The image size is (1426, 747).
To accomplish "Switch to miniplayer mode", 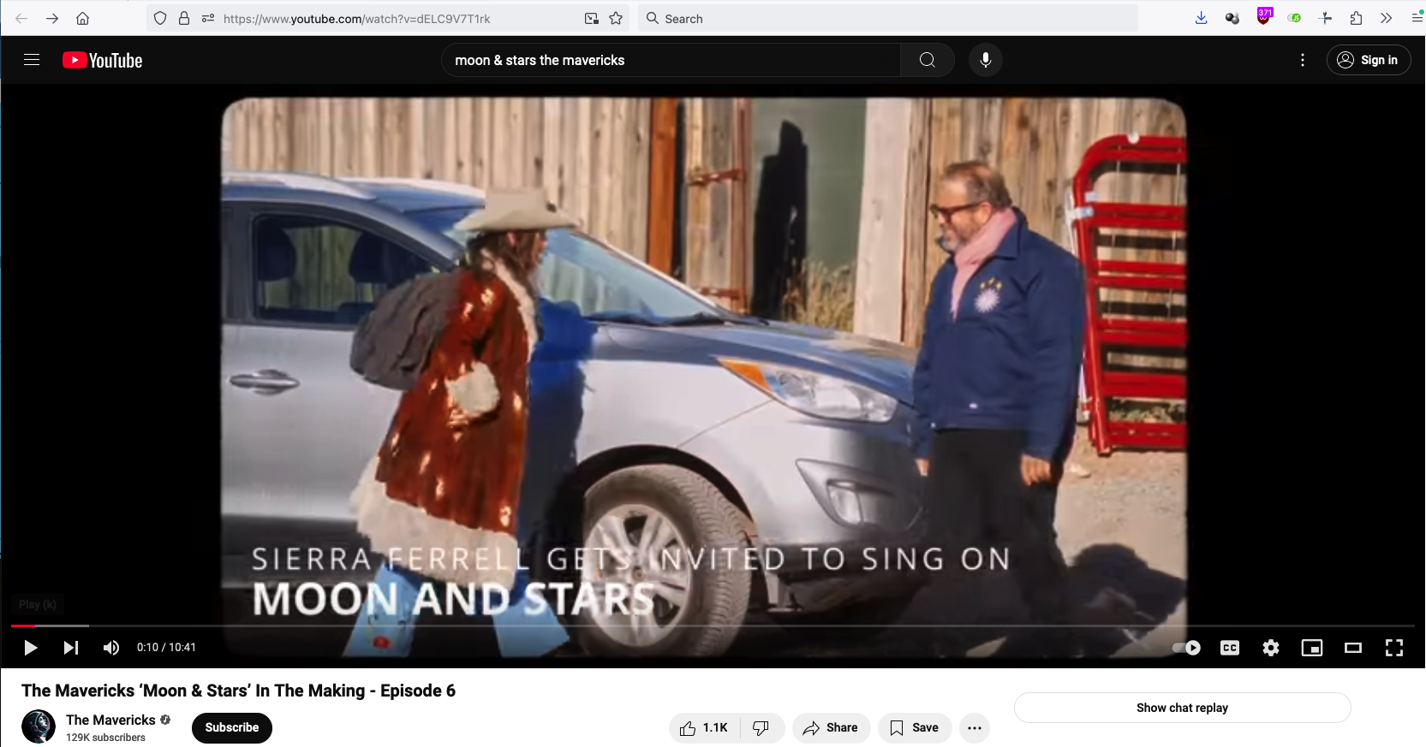I will coord(1312,648).
